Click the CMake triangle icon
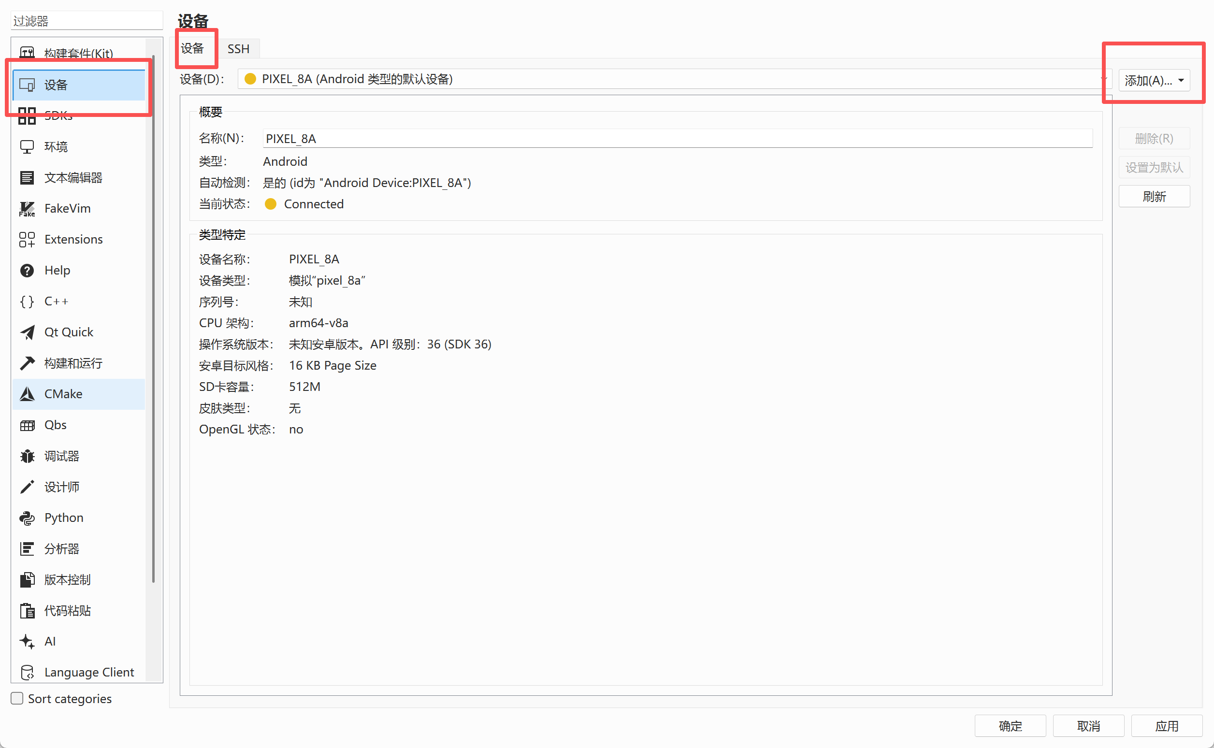Viewport: 1214px width, 748px height. (27, 394)
